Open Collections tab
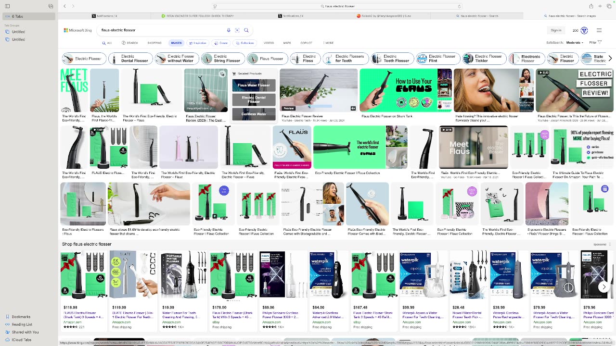 [245, 43]
